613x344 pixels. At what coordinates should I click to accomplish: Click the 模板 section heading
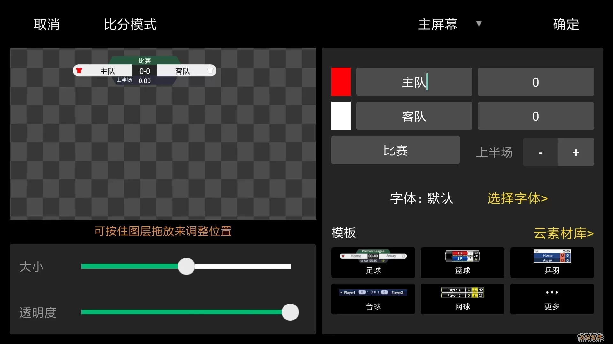pos(344,233)
